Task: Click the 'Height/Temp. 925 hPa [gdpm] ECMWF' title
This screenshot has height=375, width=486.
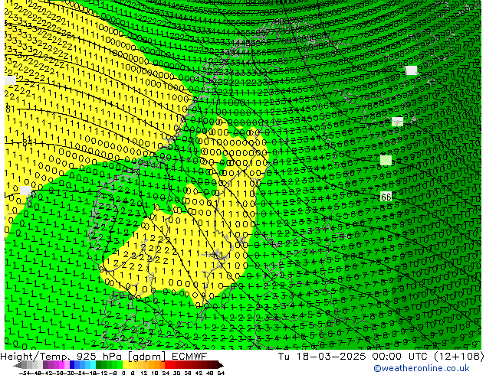Action: [103, 356]
